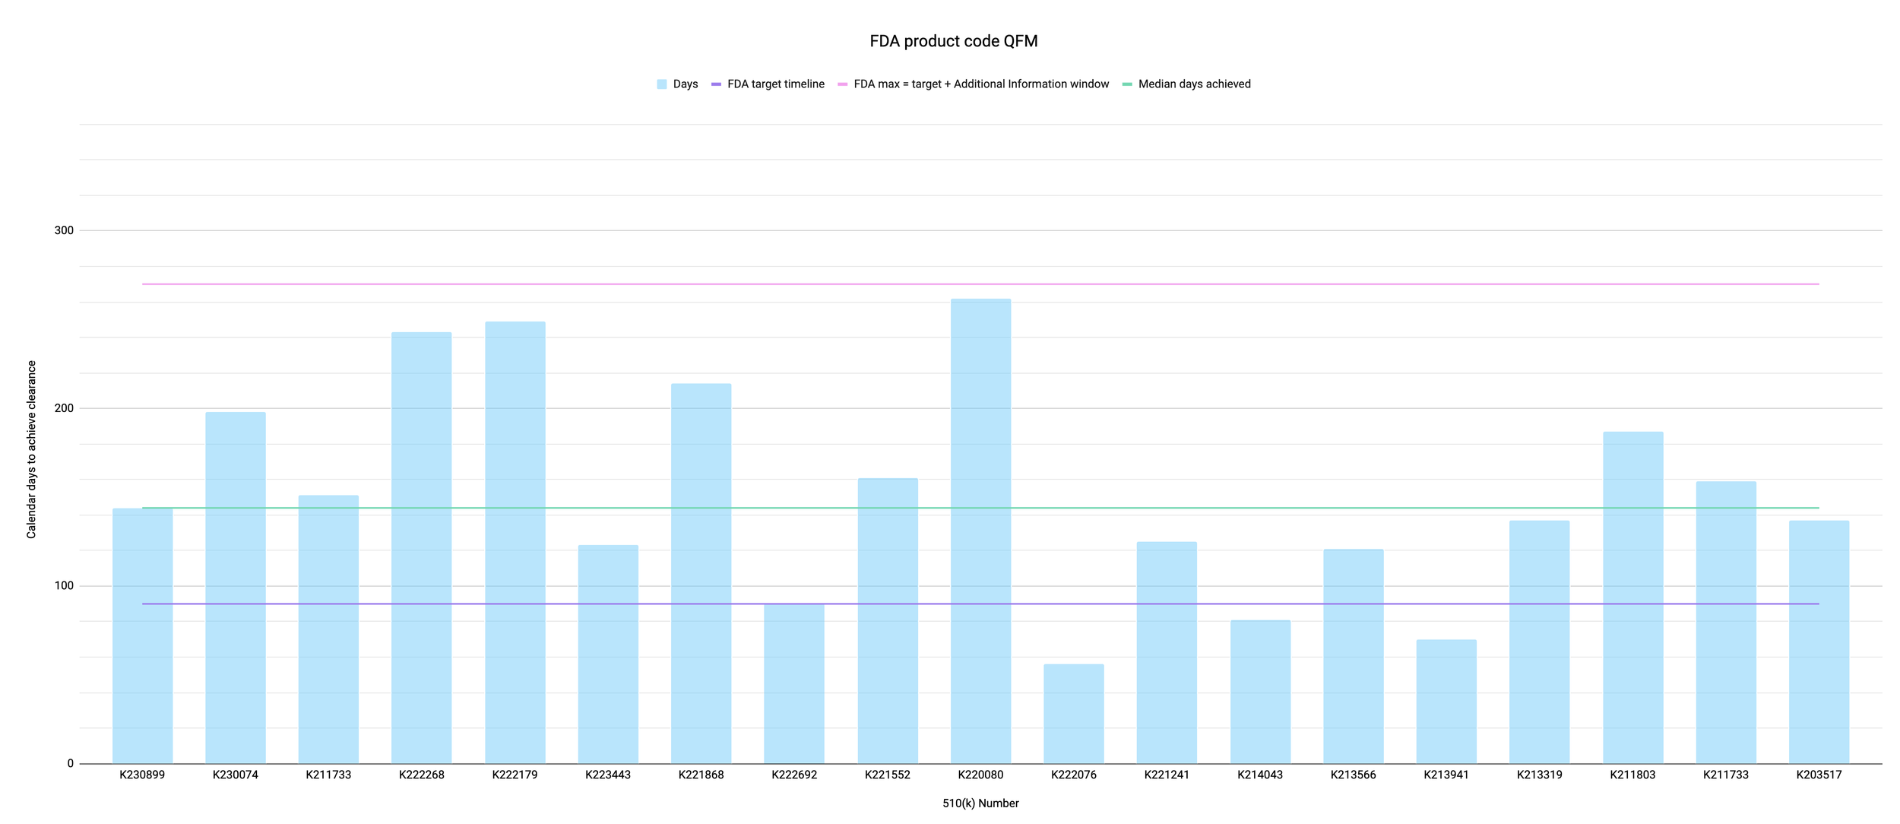Click the green Median days achieved legend swatch
Image resolution: width=1900 pixels, height=824 pixels.
pos(1126,84)
